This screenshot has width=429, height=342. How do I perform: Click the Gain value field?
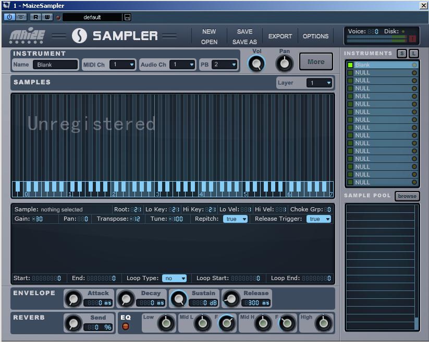[37, 219]
